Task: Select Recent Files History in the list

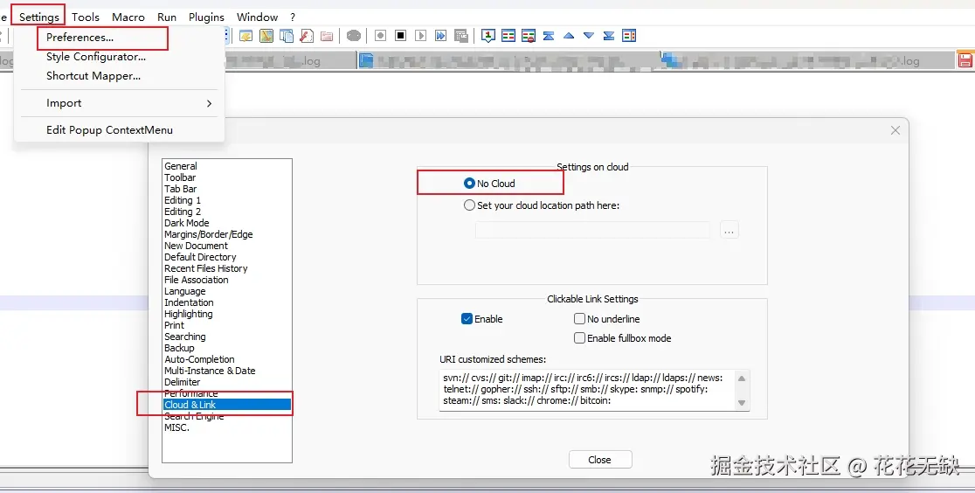Action: click(206, 268)
